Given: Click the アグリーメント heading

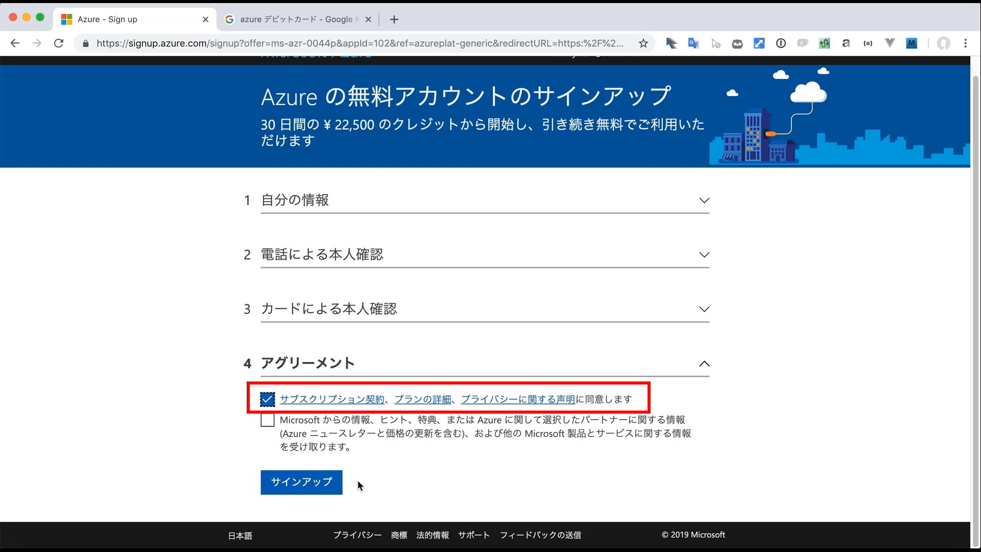Looking at the screenshot, I should pyautogui.click(x=307, y=363).
